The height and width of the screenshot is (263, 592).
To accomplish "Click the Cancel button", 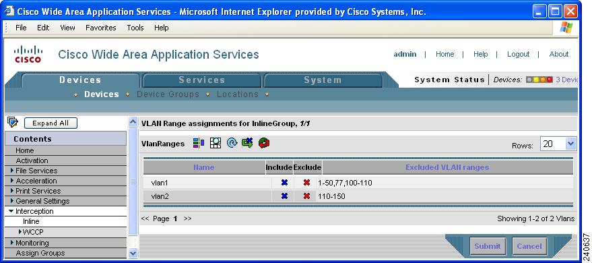I will tap(529, 246).
